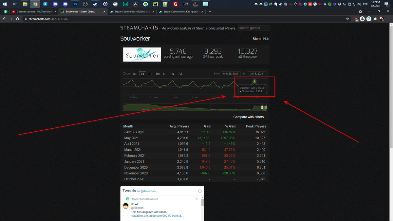
Task: Open the Store link
Action: 256,39
